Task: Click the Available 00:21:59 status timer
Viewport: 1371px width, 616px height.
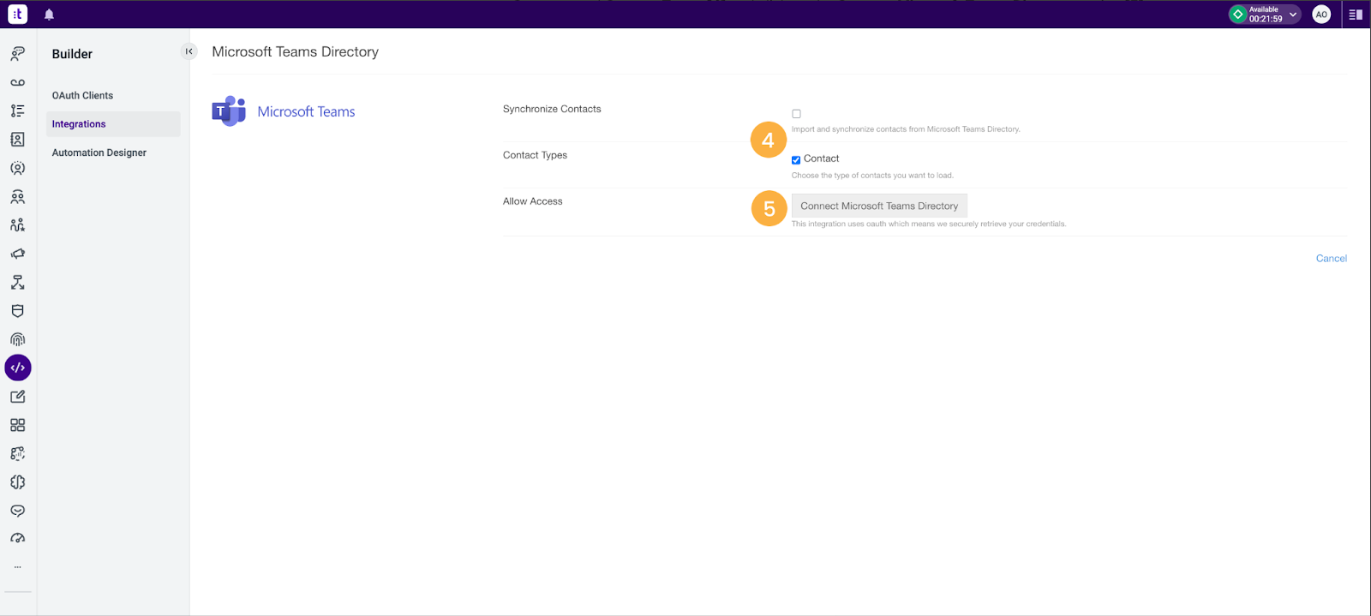Action: pyautogui.click(x=1266, y=15)
